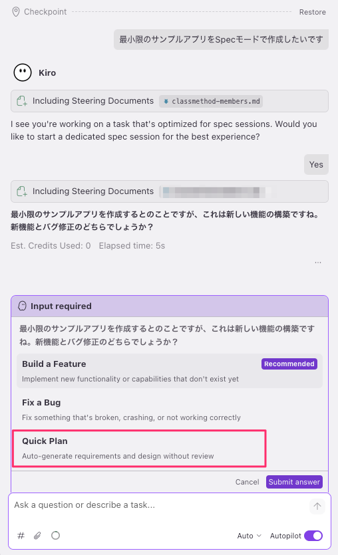Image resolution: width=338 pixels, height=555 pixels.
Task: Cancel the input request
Action: click(x=247, y=482)
